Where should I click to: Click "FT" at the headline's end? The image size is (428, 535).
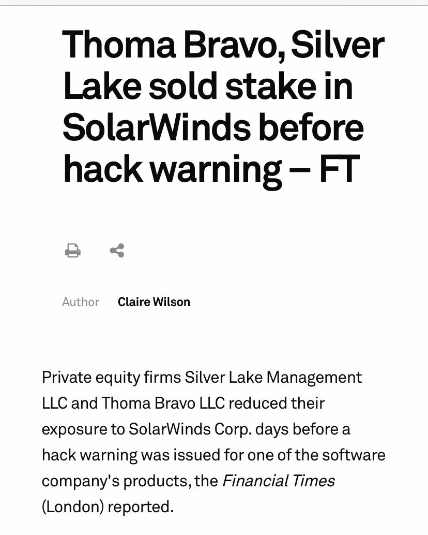point(339,169)
